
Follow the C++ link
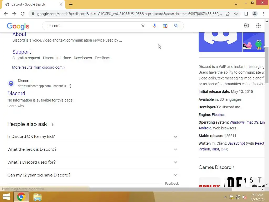224,149
